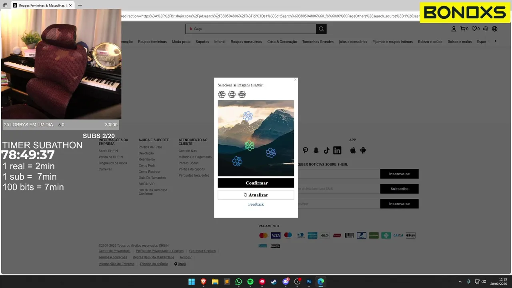Open WhatsApp from the taskbar
512x288 pixels.
click(x=238, y=282)
